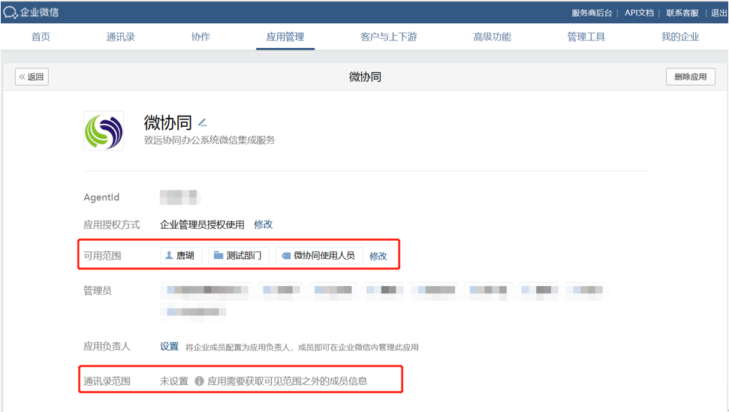Open the 高级功能 tab

coord(492,37)
